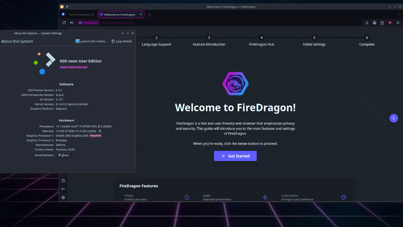403x227 pixels.
Task: Click the KDE Plasma Version value 6.5.5
Action: tap(59, 90)
